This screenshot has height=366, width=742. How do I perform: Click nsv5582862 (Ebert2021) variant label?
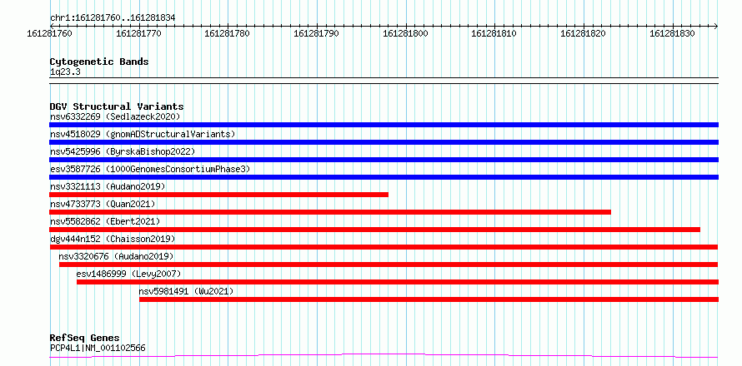click(x=105, y=221)
